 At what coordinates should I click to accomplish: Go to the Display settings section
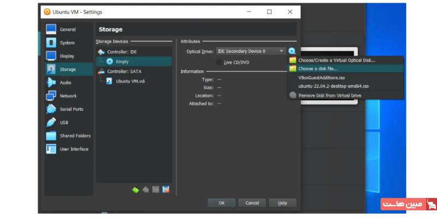[67, 56]
